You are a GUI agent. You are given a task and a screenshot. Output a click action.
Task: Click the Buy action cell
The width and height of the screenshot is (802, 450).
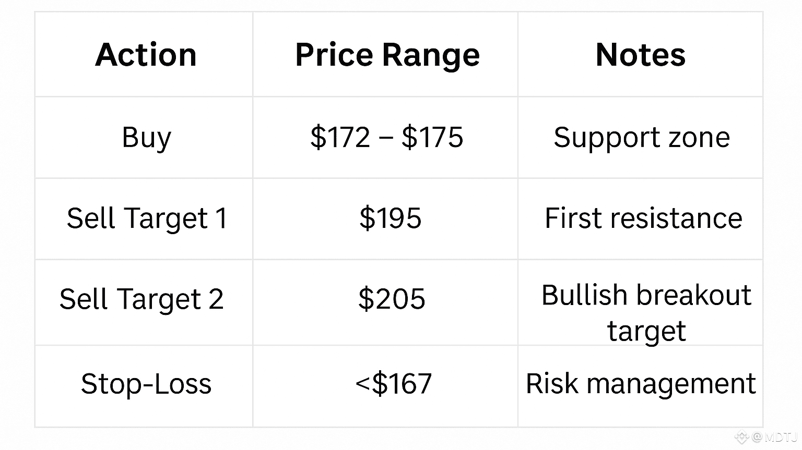pos(146,138)
